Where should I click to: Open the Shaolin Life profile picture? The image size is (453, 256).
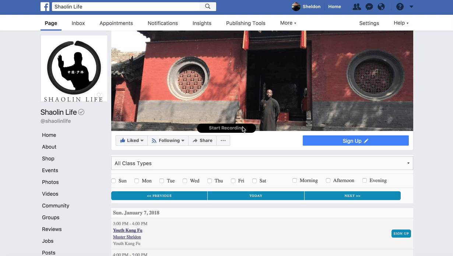point(74,68)
